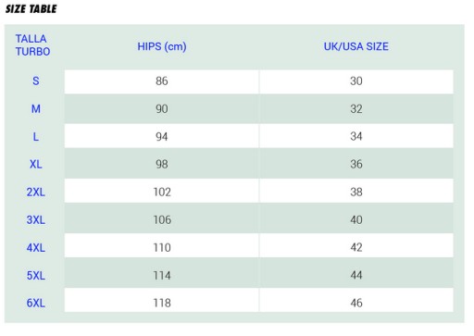The width and height of the screenshot is (474, 336).
Task: Click the UK/USA size 30 cell
Action: (356, 81)
